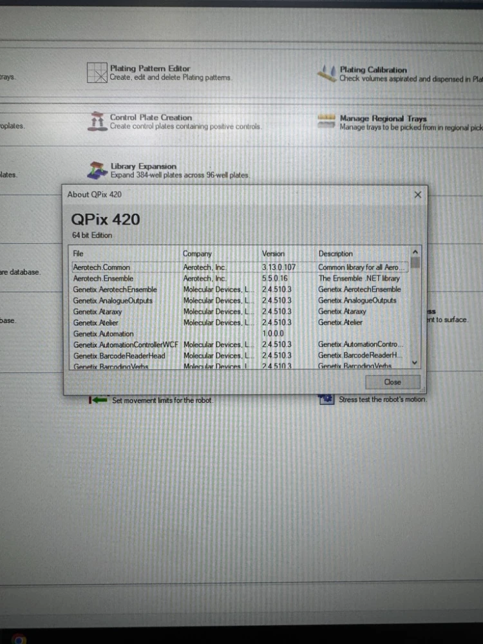Screen dimensions: 483x644
Task: Select the Genetix.BarcodeReaderHead list entry
Action: click(x=119, y=355)
